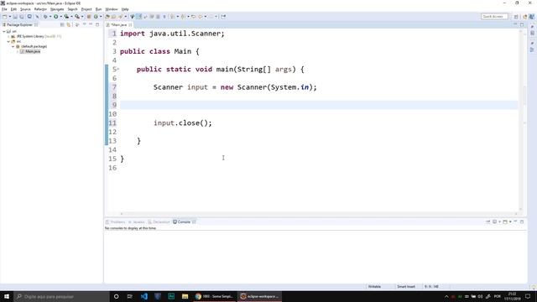The height and width of the screenshot is (302, 537).
Task: Place cursor on empty line 9
Action: tap(319, 105)
